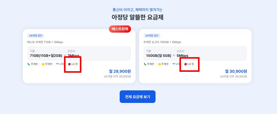277x114 pixels.
Task: Click the LTE wifi icon in 71GB plan
Action: click(57, 64)
